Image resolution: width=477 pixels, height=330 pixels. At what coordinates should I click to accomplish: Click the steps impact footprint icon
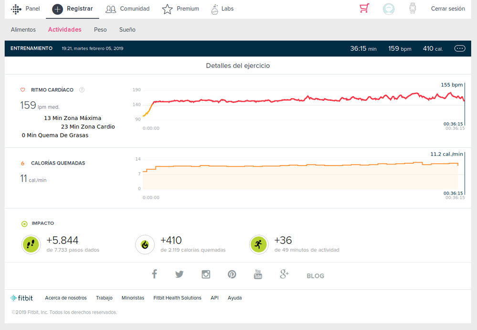[x=31, y=244]
